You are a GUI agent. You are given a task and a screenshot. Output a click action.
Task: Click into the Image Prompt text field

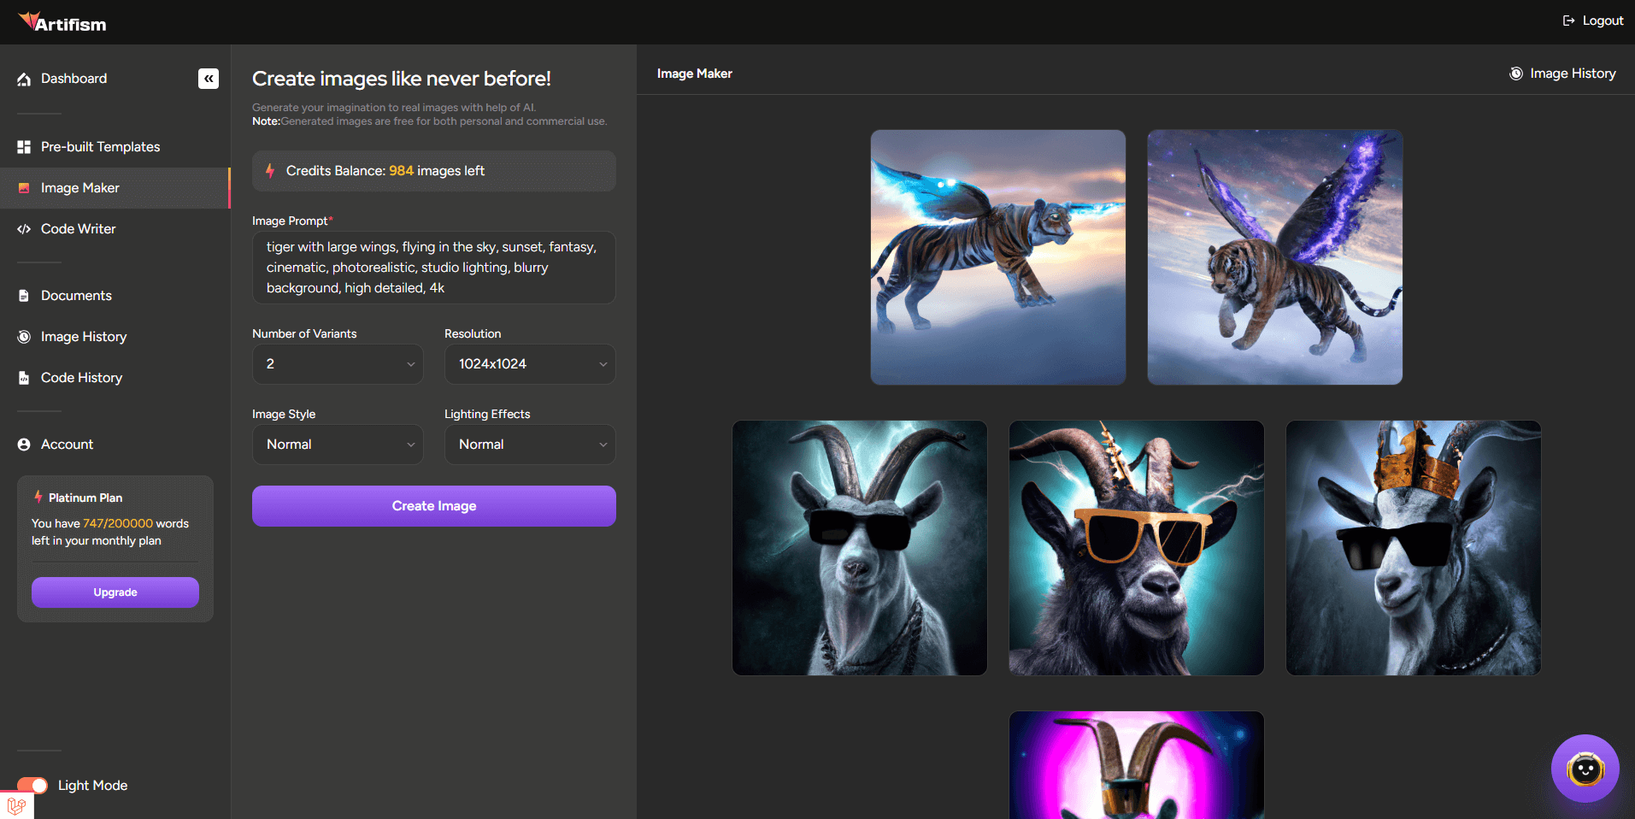pos(434,268)
